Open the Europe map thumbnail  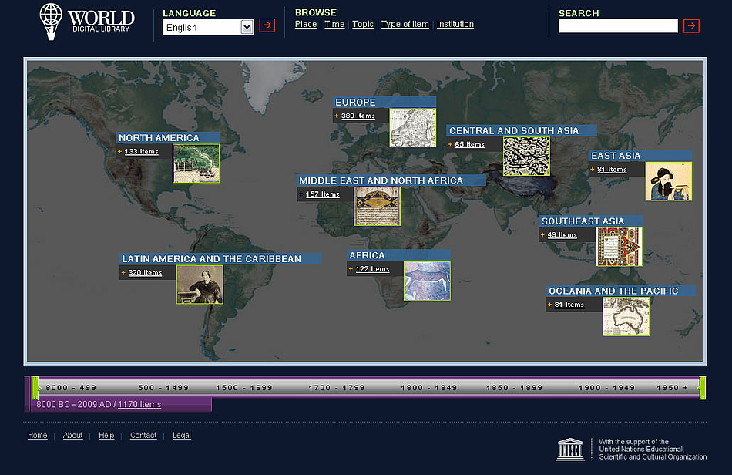coord(413,127)
